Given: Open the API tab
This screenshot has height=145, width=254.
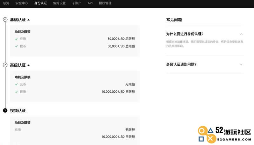Looking at the screenshot, I should 90,3.
